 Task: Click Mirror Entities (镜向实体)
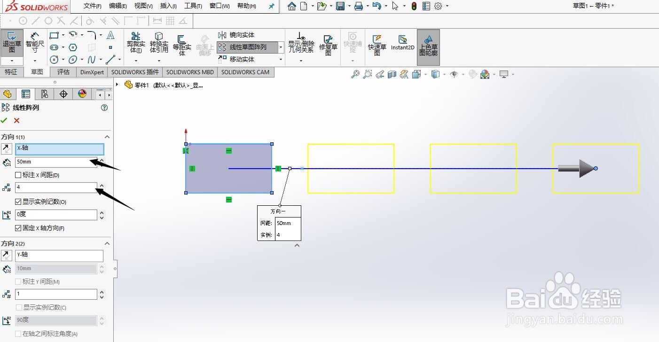tap(237, 35)
